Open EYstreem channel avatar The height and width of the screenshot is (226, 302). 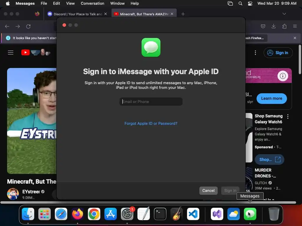(13, 194)
